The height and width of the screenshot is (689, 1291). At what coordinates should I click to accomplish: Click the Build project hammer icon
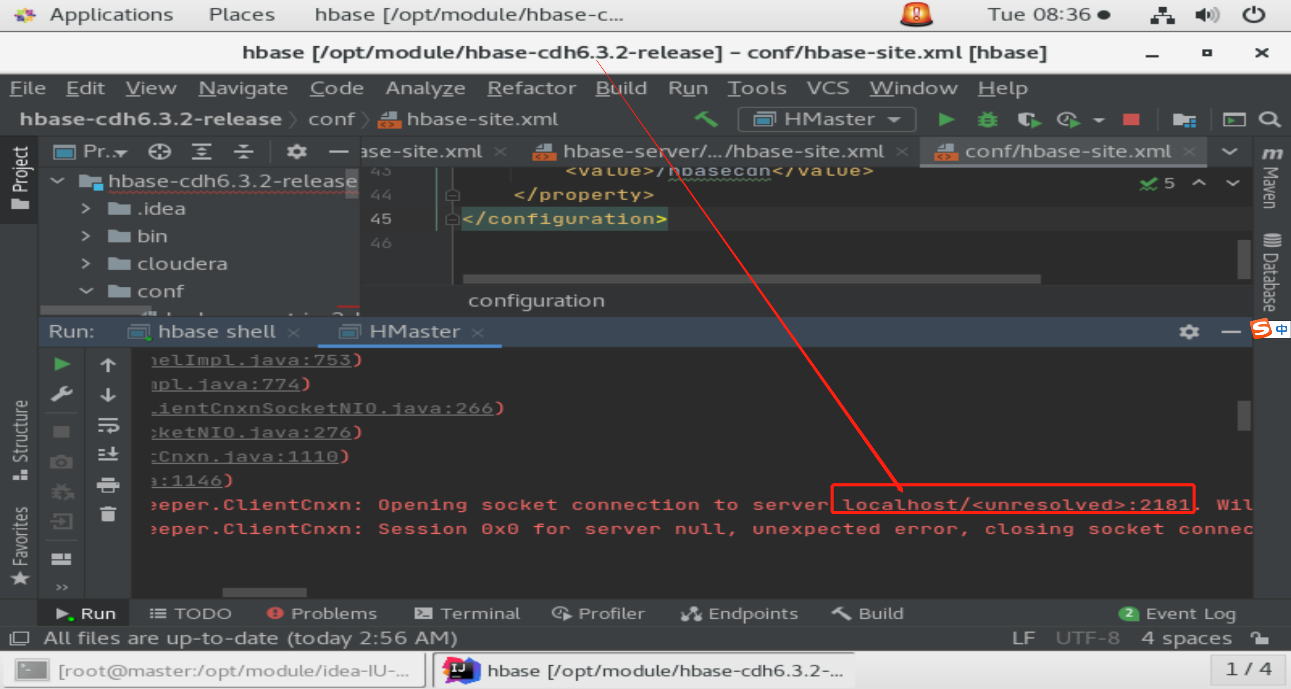pos(707,119)
